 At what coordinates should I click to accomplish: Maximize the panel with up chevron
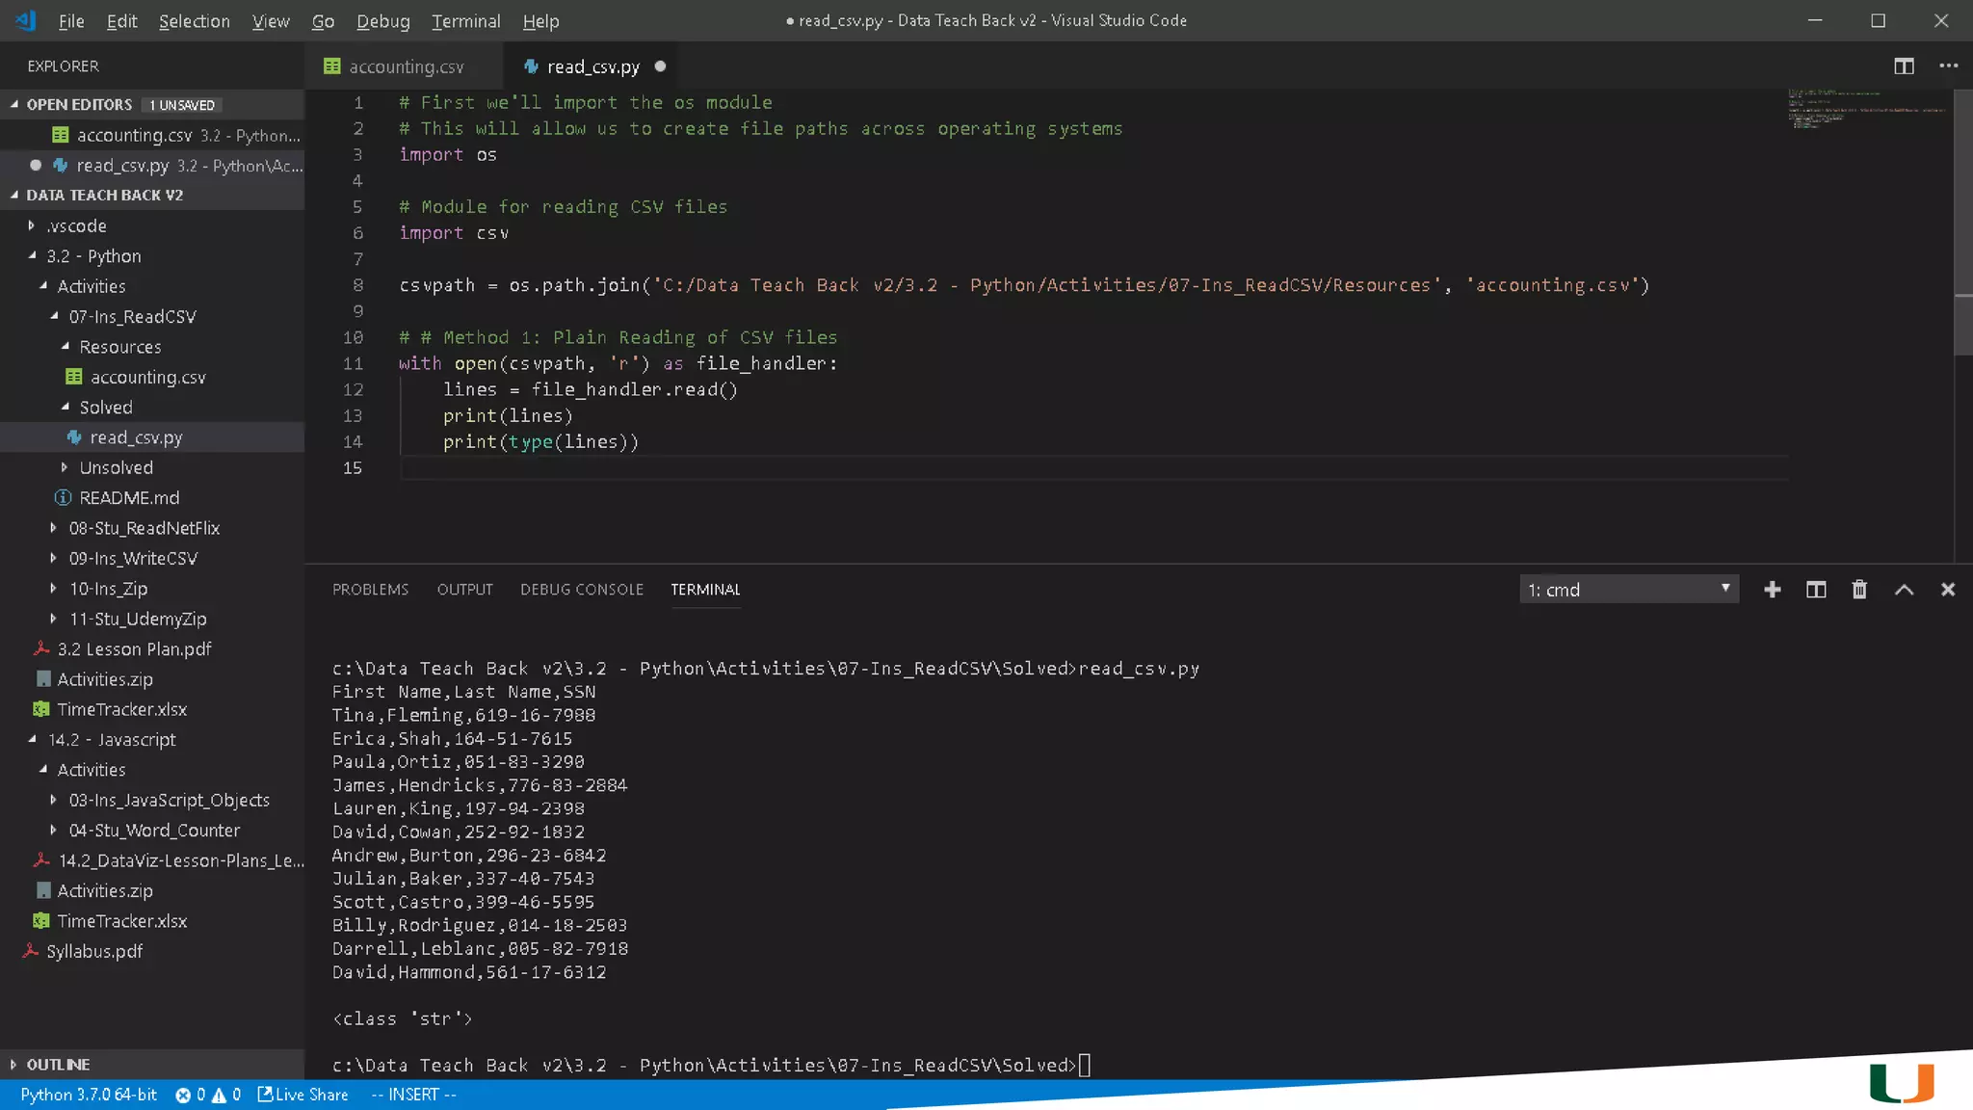[1904, 590]
